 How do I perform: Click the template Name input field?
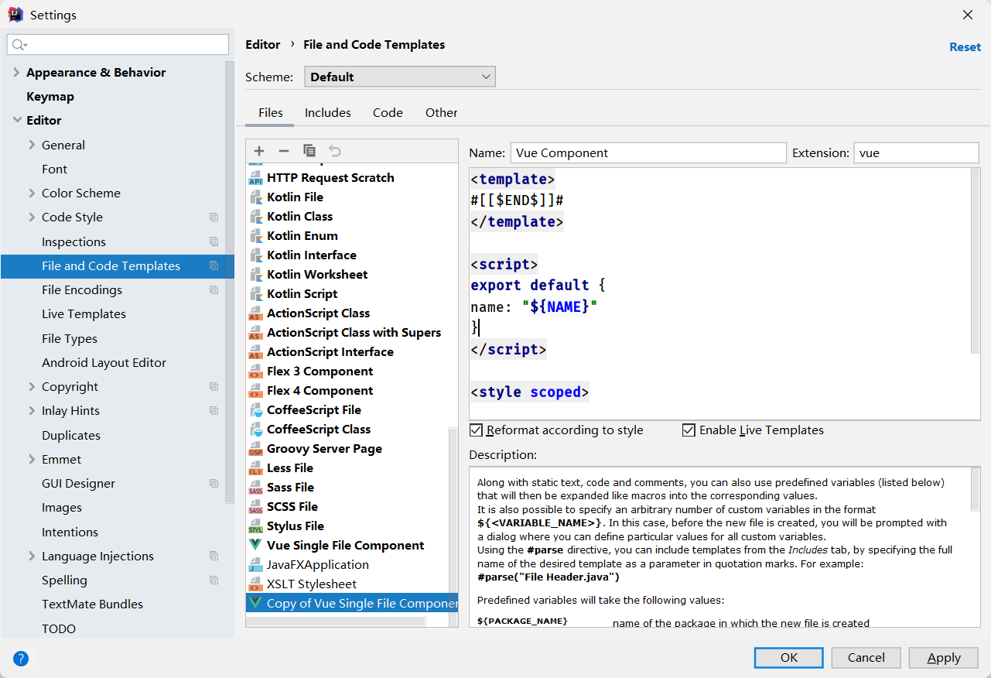click(x=648, y=152)
